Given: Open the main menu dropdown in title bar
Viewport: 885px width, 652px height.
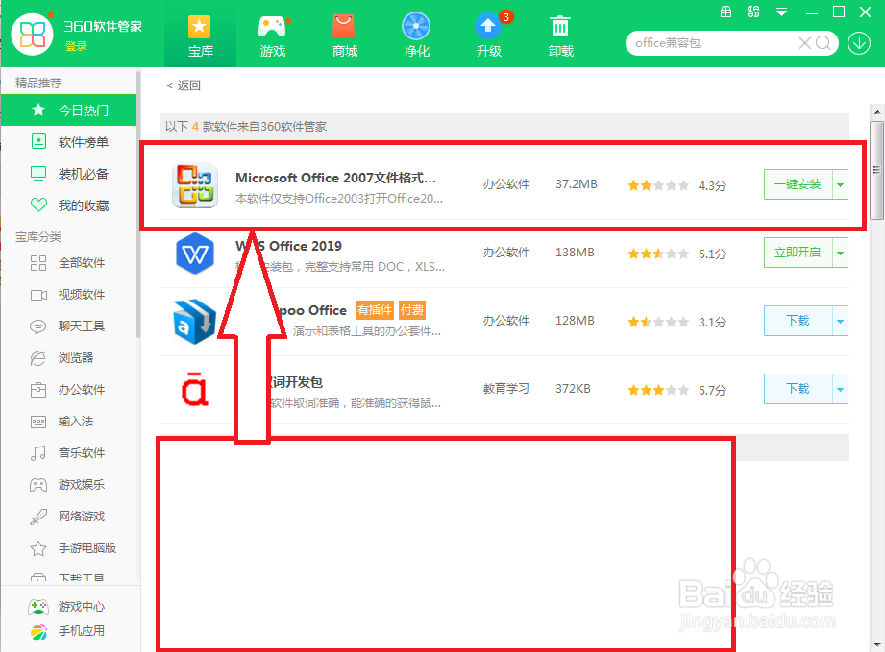Looking at the screenshot, I should [x=781, y=12].
